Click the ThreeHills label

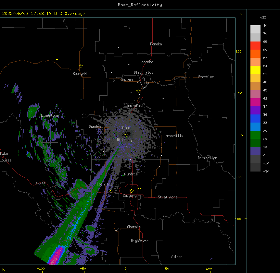click(173, 136)
